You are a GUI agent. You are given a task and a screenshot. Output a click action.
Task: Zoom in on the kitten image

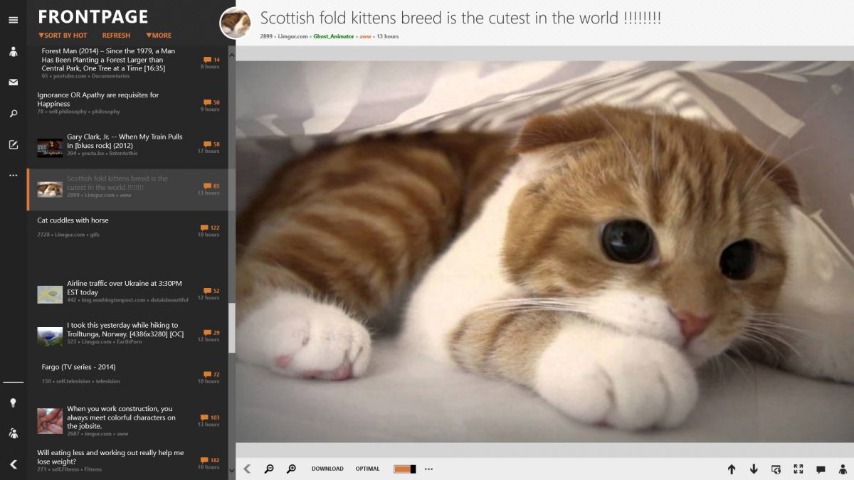(291, 469)
